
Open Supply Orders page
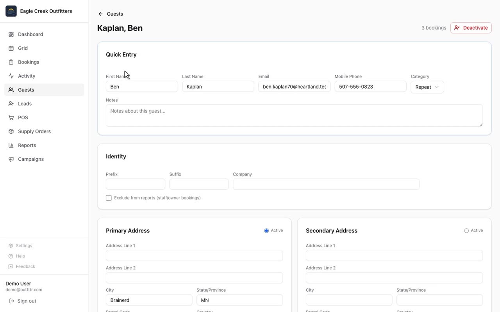click(44, 131)
